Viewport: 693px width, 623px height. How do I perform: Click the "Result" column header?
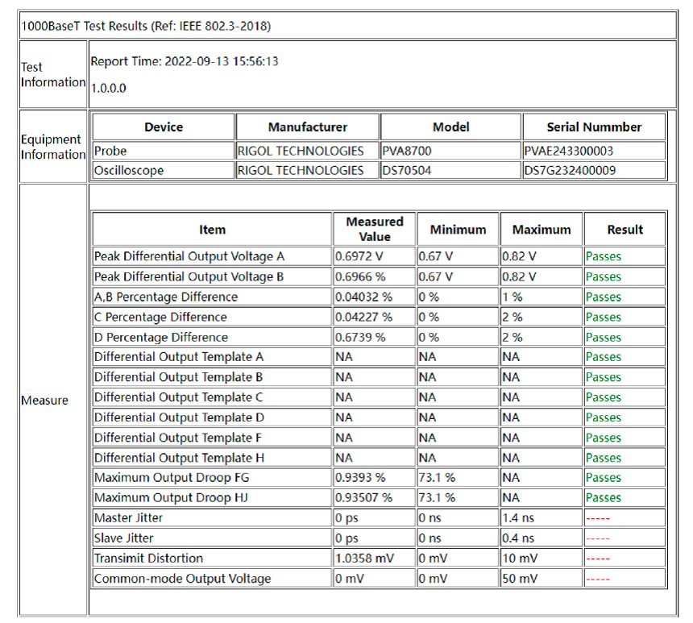click(x=625, y=230)
